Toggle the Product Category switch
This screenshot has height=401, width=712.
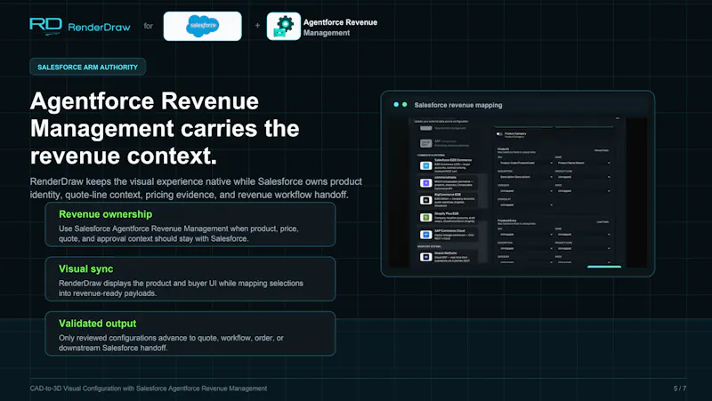tap(499, 134)
